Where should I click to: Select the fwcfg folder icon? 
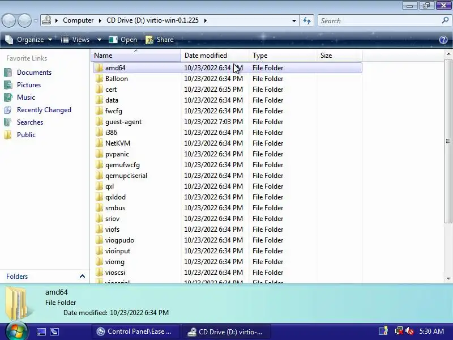click(x=99, y=110)
